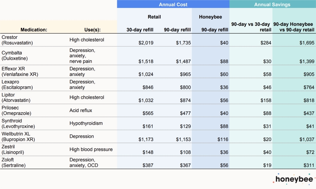Image resolution: width=316 pixels, height=189 pixels.
Task: Click the $1,735 Crestor 90-day cell
Action: pyautogui.click(x=184, y=43)
